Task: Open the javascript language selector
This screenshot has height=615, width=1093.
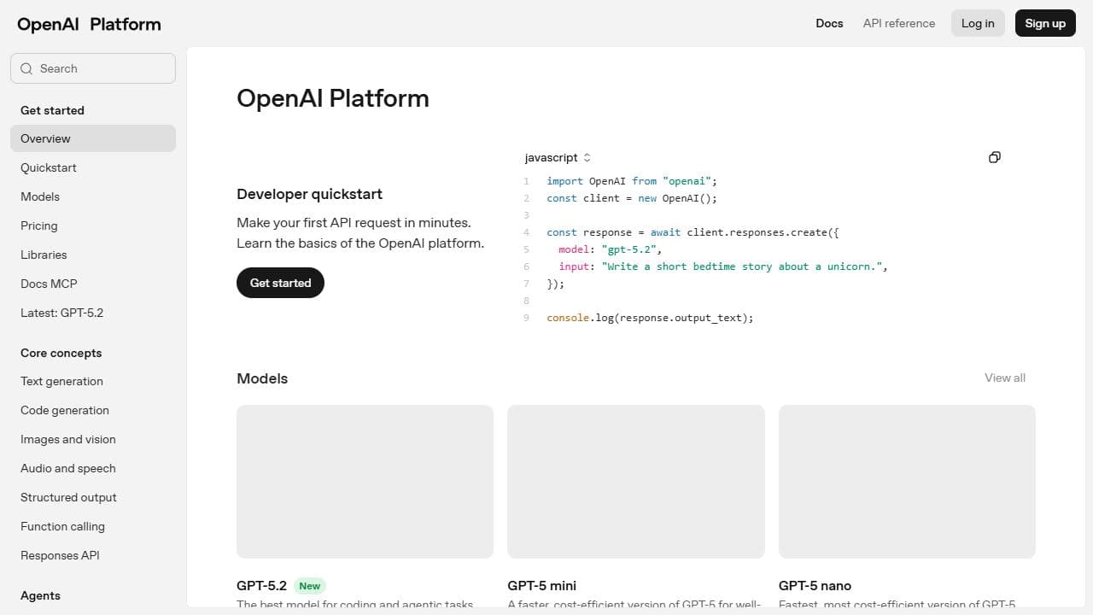Action: point(556,157)
